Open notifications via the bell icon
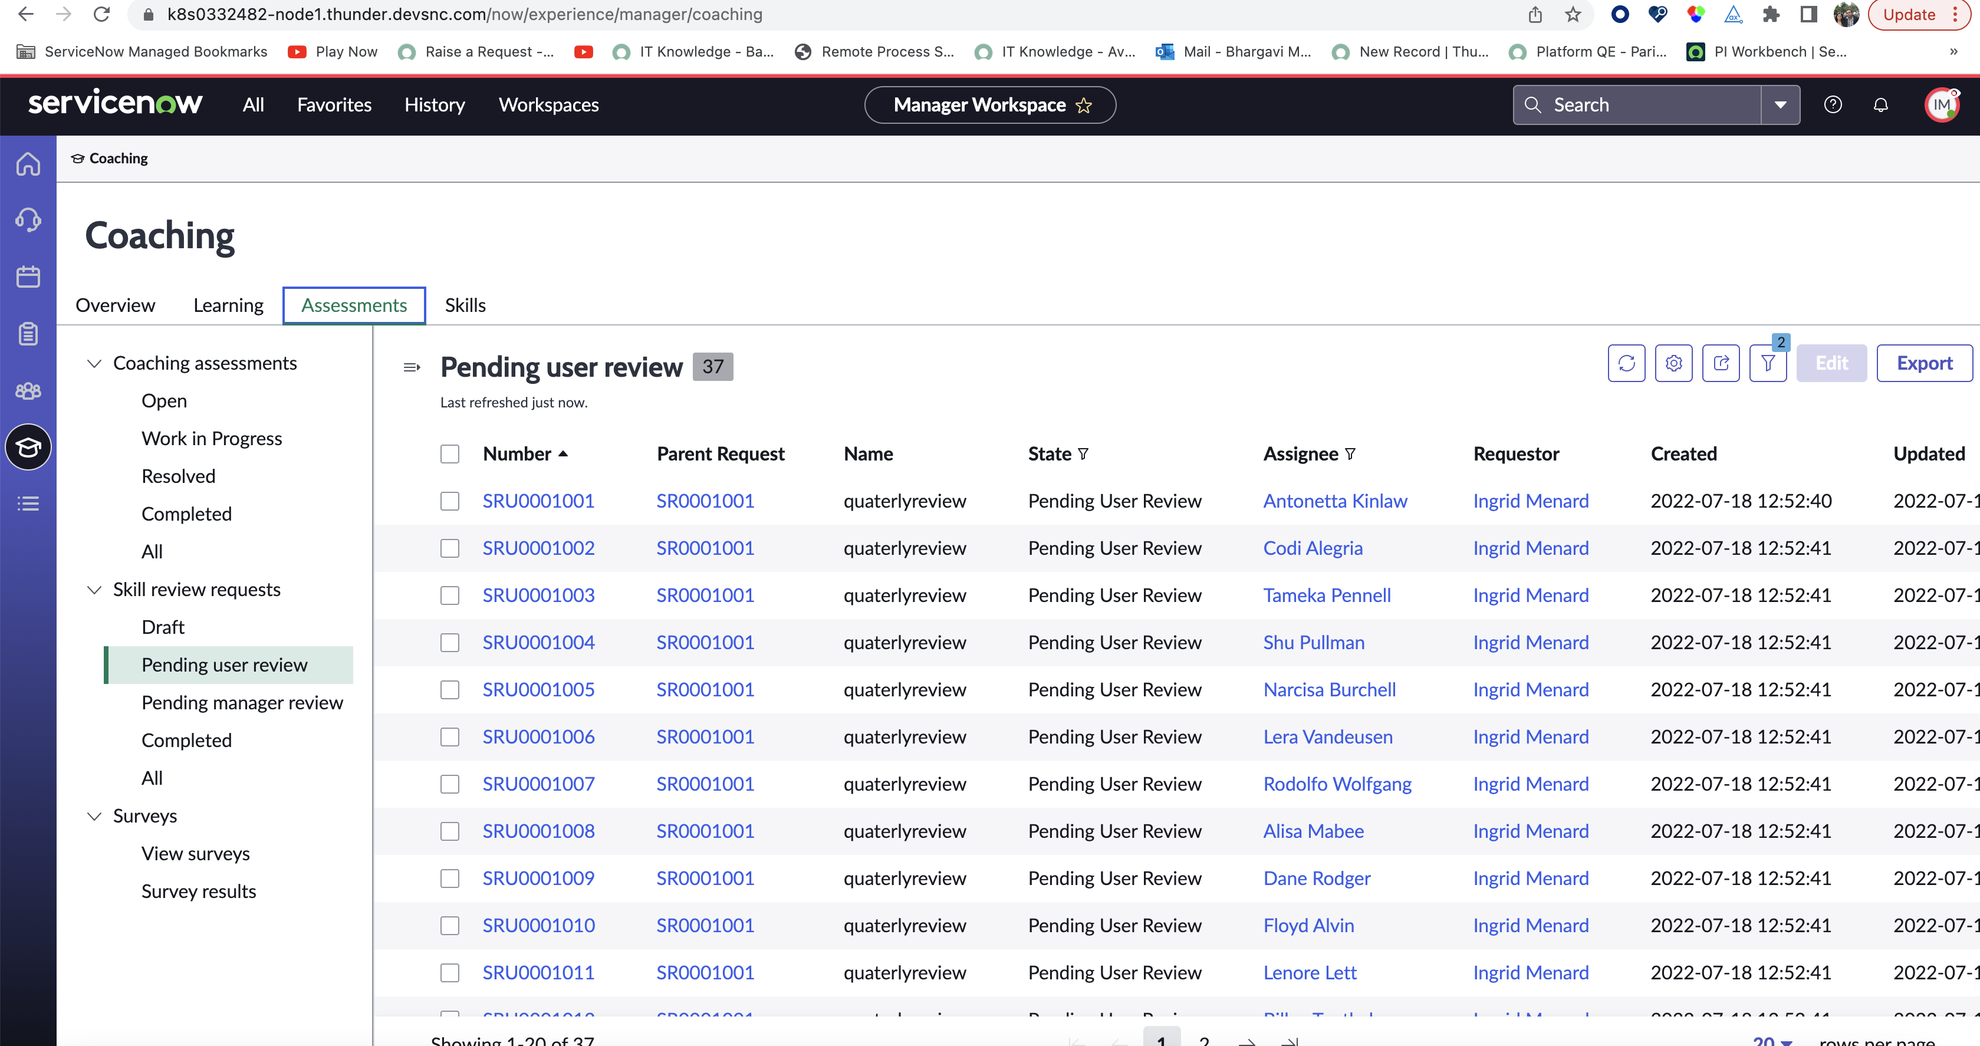Image resolution: width=1980 pixels, height=1046 pixels. pyautogui.click(x=1881, y=104)
